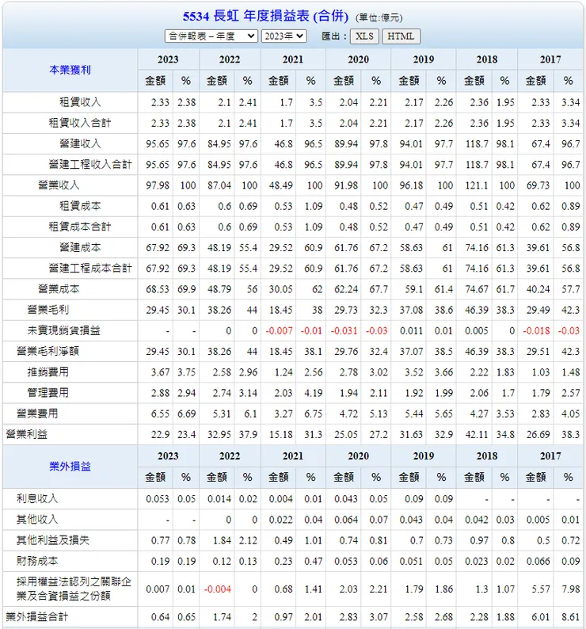Select the 利息收入 row label

click(x=37, y=498)
